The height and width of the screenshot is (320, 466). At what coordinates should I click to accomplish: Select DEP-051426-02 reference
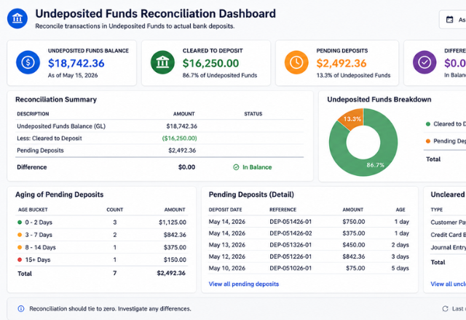[291, 233]
